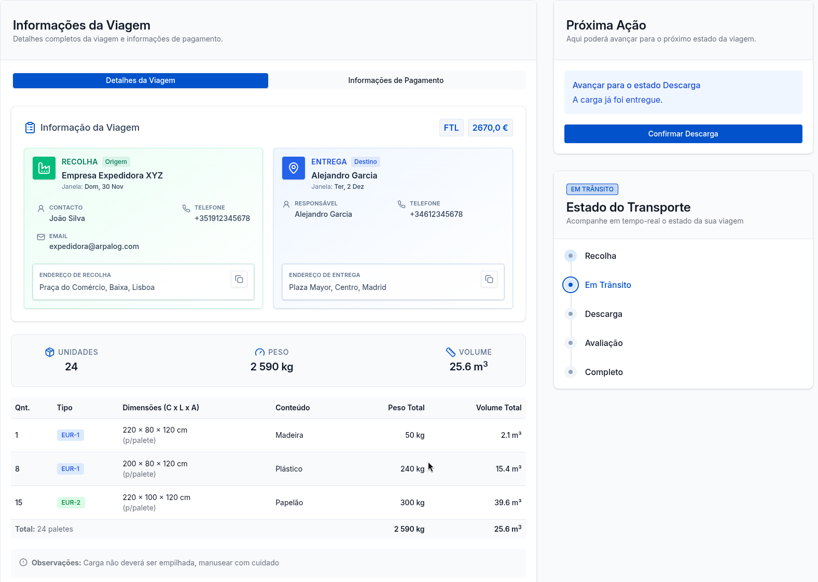Image resolution: width=818 pixels, height=582 pixels.
Task: Click the phone icon beside +351912345678
Action: (x=186, y=208)
